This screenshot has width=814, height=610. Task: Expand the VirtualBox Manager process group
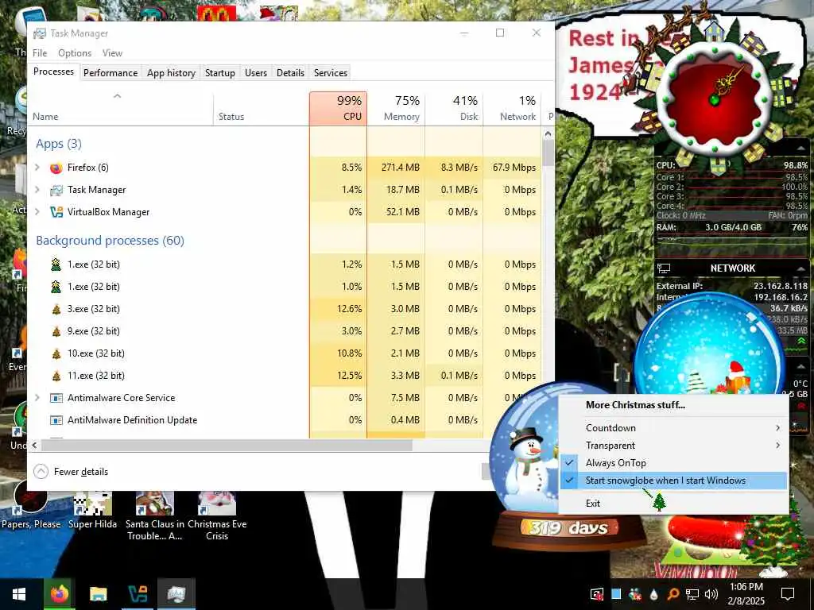click(x=37, y=212)
